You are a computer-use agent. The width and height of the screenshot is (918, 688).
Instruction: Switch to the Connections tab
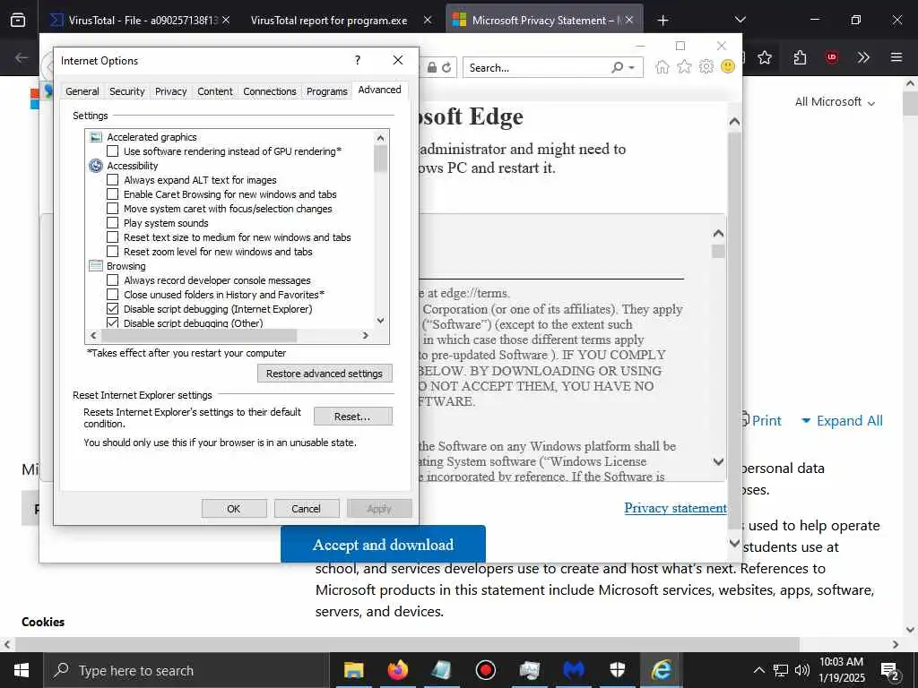(x=270, y=91)
